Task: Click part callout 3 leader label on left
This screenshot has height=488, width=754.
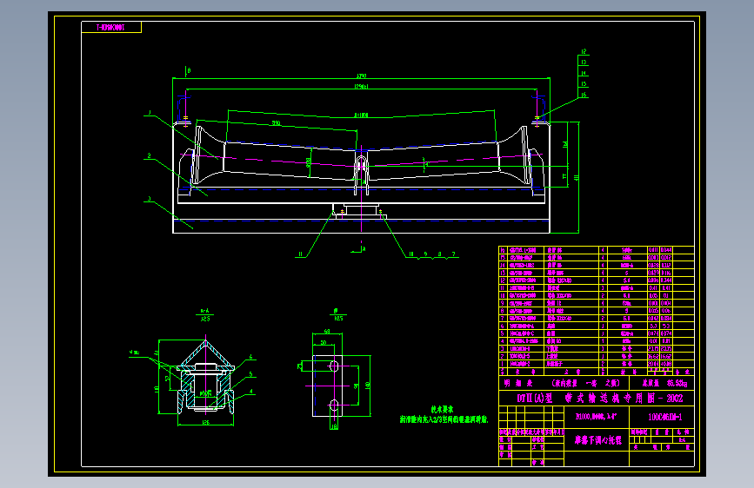Action: [149, 199]
